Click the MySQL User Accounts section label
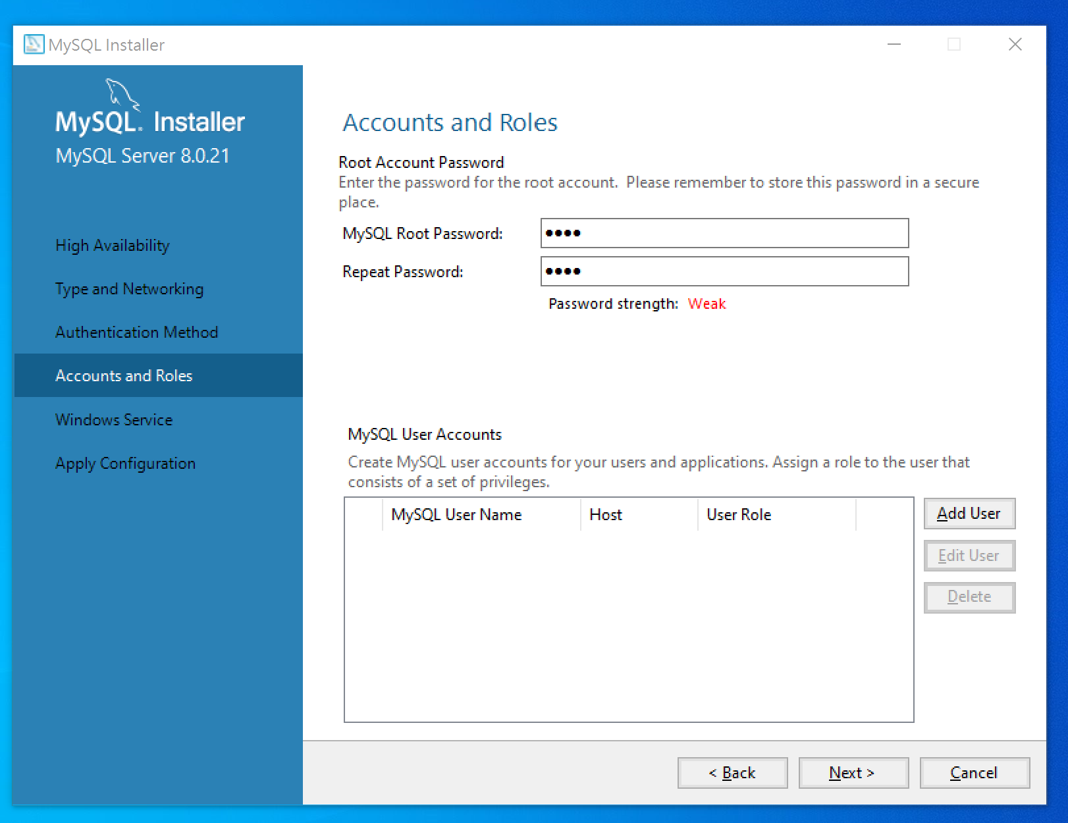The height and width of the screenshot is (823, 1068). click(425, 435)
